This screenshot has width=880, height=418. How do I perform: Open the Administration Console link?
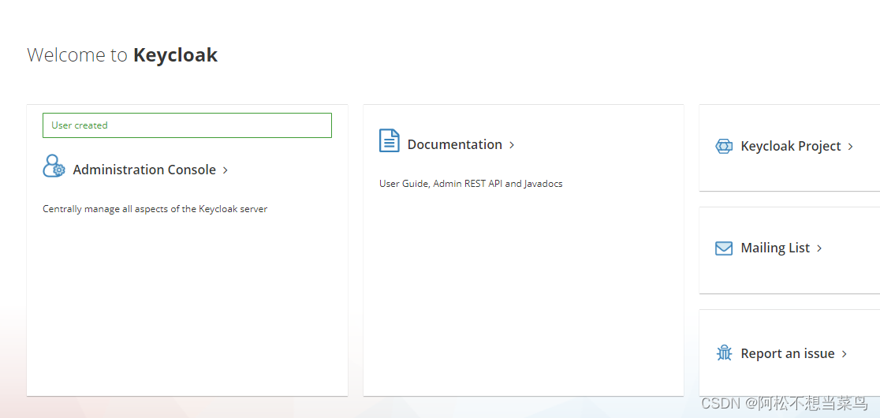coord(144,170)
